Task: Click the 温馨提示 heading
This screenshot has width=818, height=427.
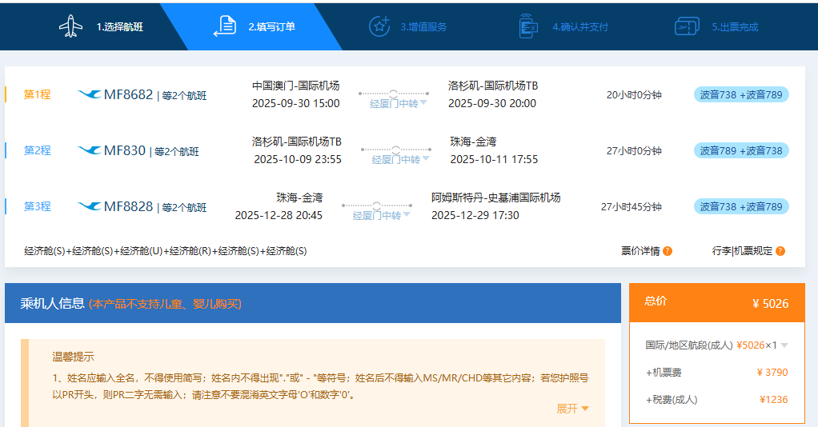Action: pyautogui.click(x=73, y=357)
